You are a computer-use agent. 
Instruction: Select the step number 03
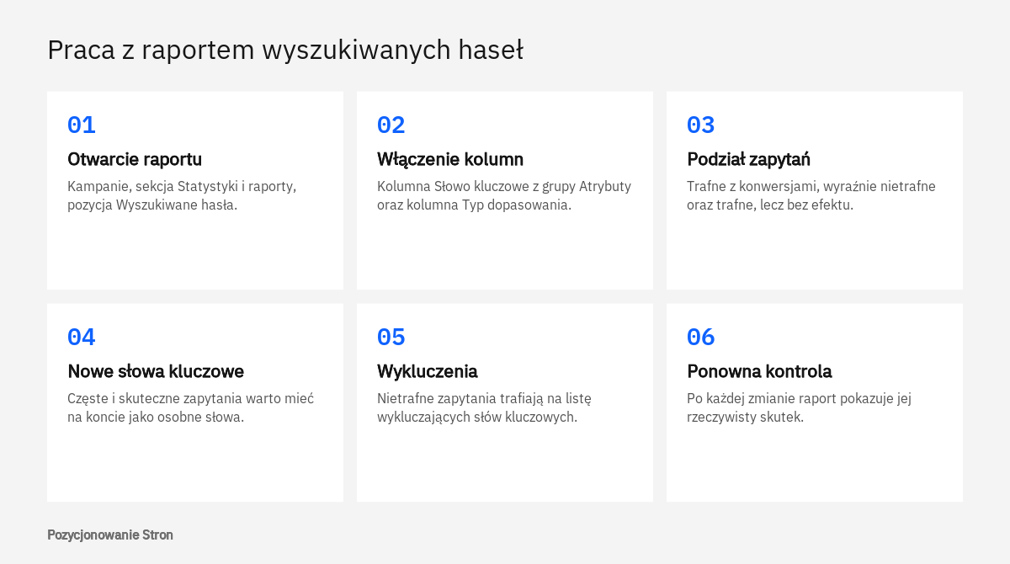pyautogui.click(x=701, y=125)
